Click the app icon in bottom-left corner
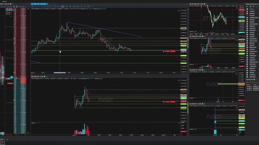The image size is (259, 145). [2, 143]
